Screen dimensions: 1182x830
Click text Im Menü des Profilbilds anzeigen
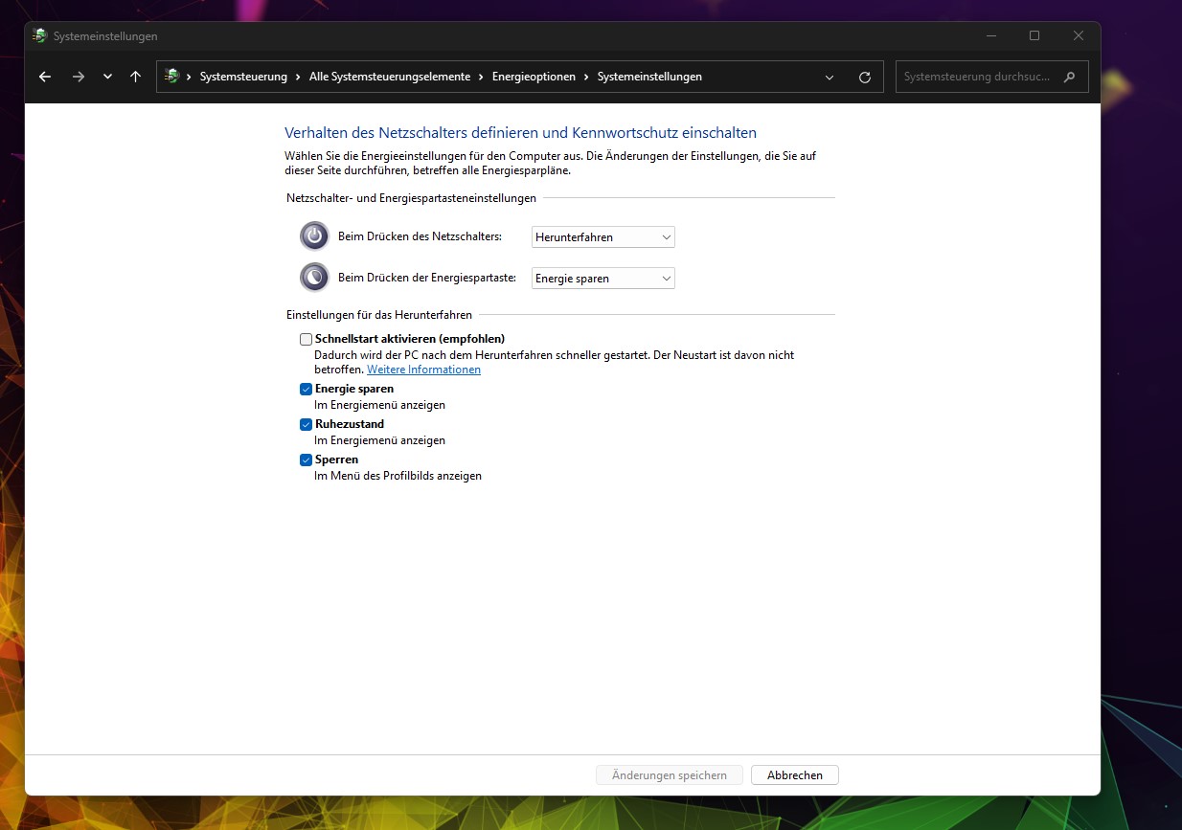[398, 476]
